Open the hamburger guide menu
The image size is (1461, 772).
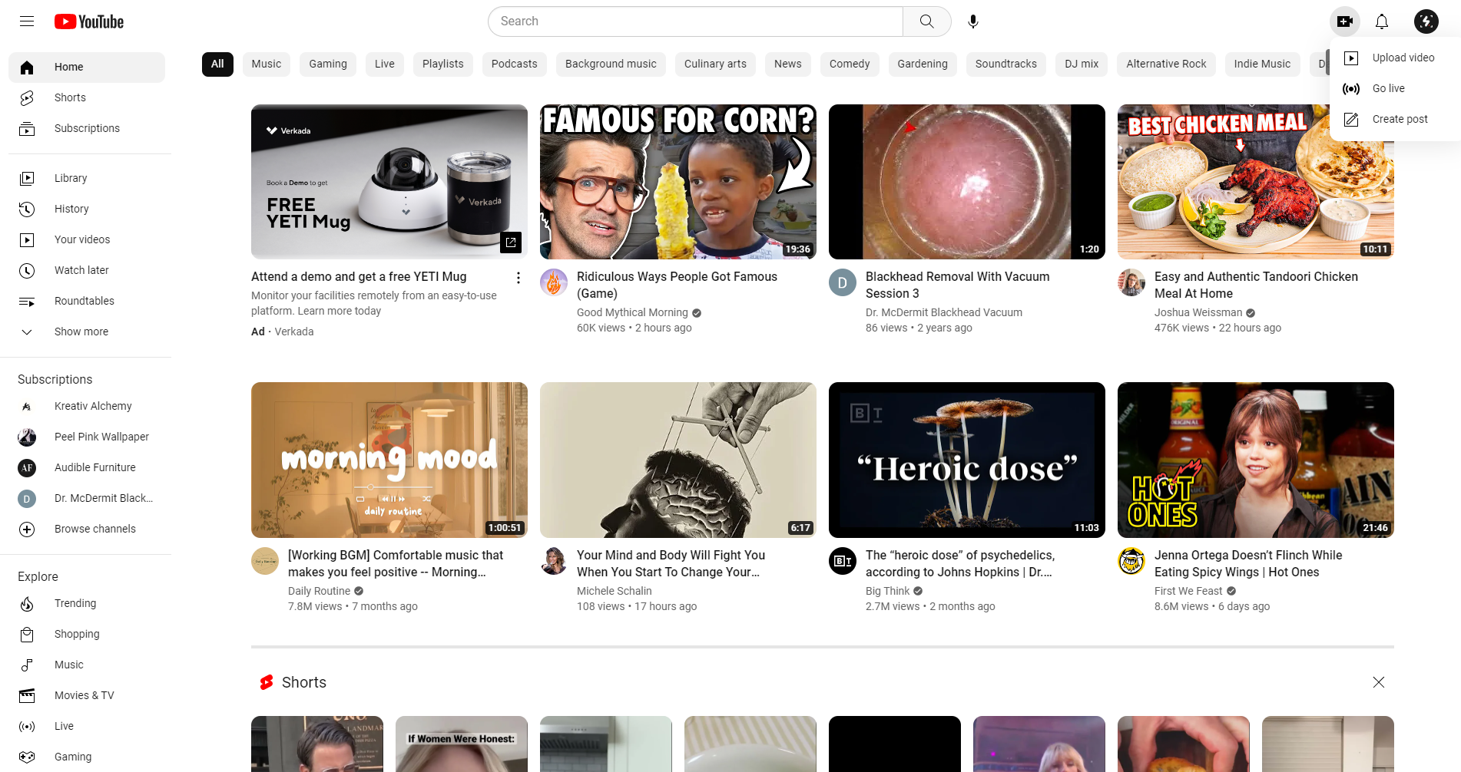(27, 21)
